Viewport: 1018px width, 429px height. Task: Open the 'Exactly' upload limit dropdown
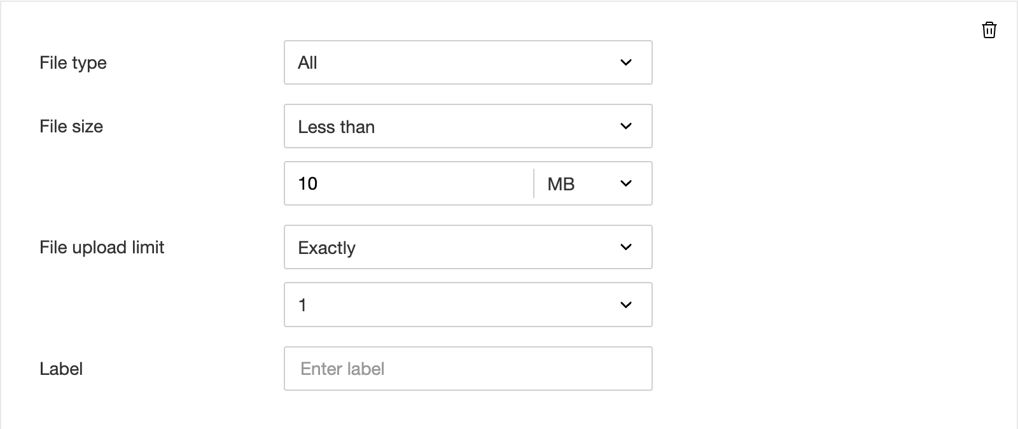click(x=468, y=247)
